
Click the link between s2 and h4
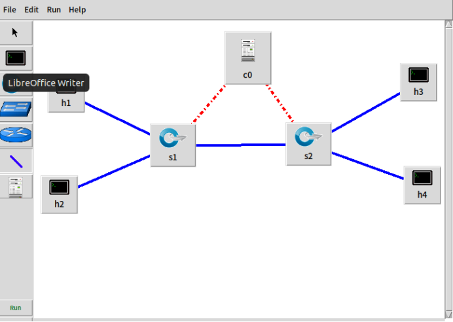[367, 166]
